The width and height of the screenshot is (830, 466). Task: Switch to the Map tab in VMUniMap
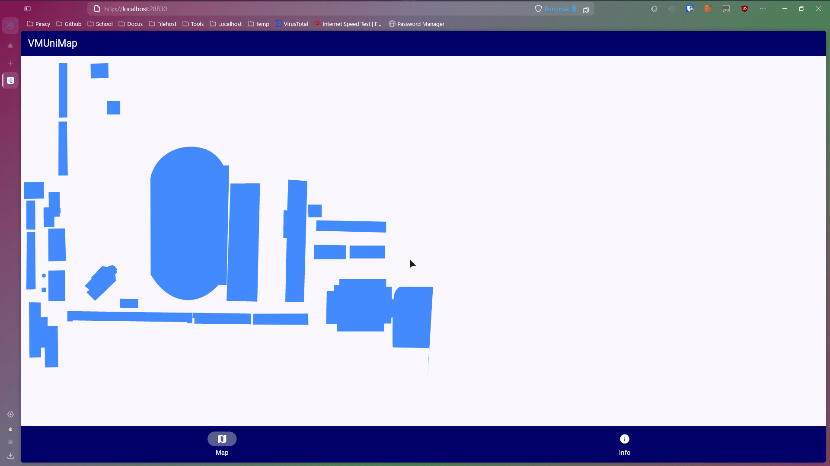pos(222,444)
